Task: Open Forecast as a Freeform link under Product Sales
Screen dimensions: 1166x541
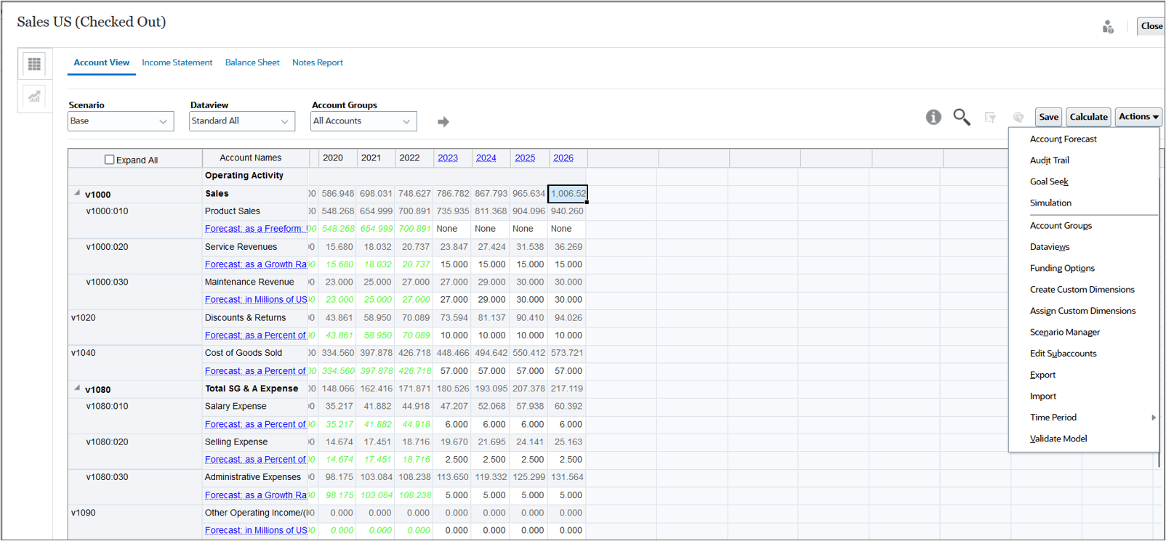Action: tap(255, 229)
